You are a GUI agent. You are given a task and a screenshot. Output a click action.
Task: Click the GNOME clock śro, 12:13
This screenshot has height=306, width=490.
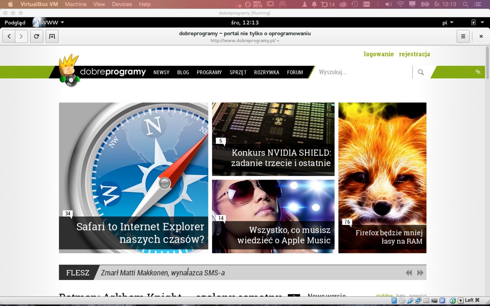click(x=245, y=22)
